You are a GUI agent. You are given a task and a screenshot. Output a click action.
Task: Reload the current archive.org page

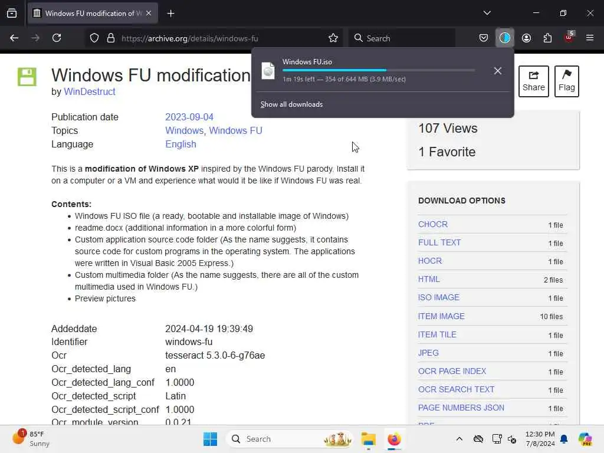[57, 38]
